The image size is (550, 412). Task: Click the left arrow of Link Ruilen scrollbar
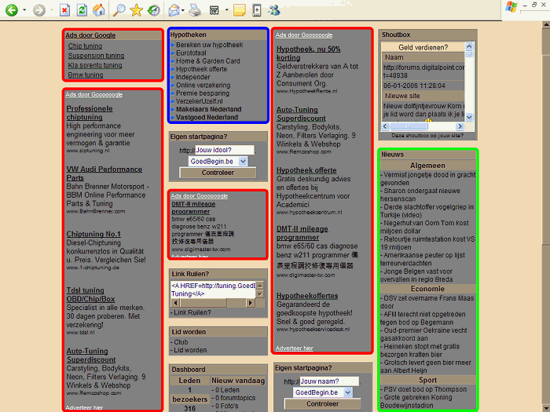[x=175, y=303]
